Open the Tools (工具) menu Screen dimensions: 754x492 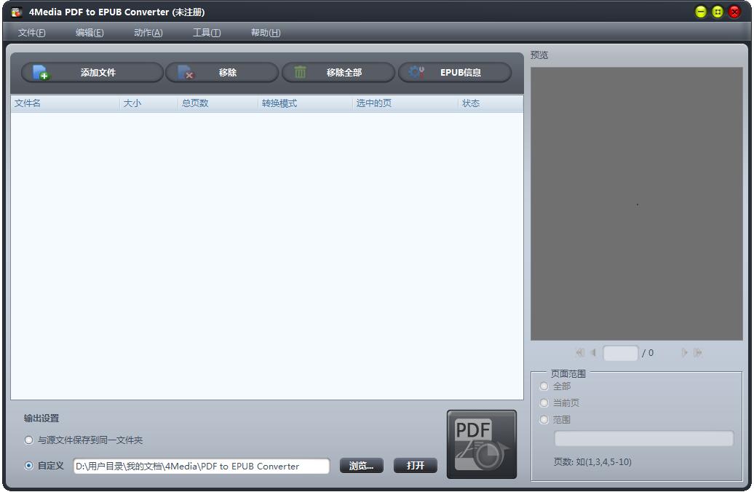click(207, 33)
